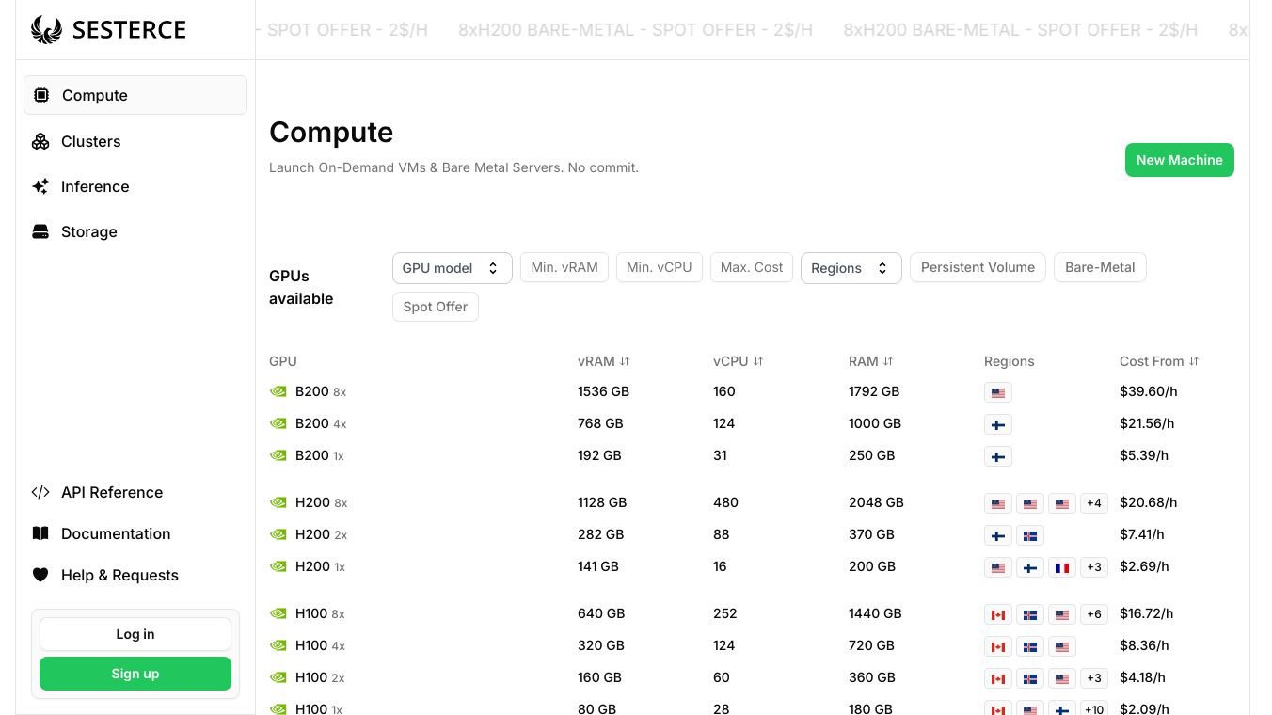Click the Iceland flag in the H200 2x row
This screenshot has height=715, width=1272.
(1030, 535)
